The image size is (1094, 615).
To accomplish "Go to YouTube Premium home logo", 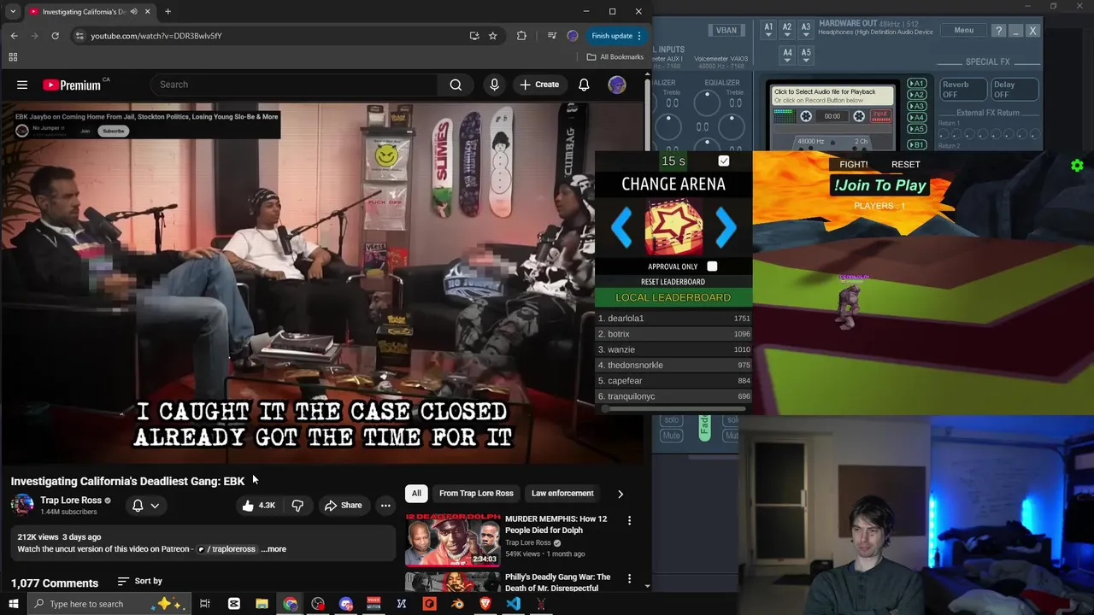I will [x=72, y=85].
